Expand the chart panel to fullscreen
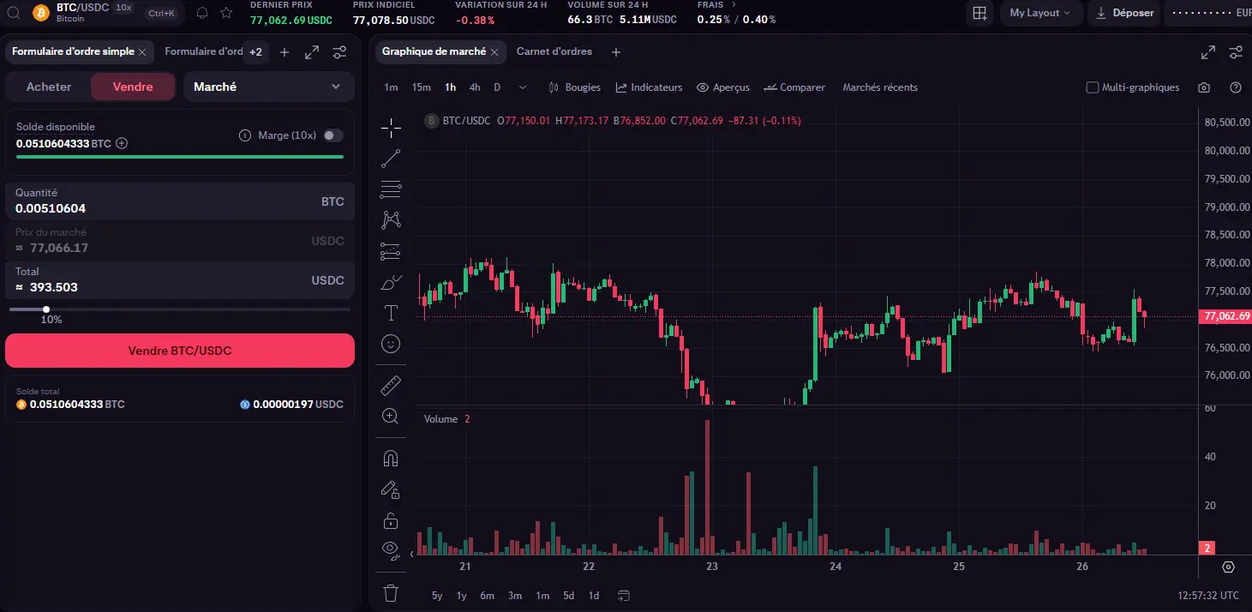The width and height of the screenshot is (1252, 612). point(1208,52)
